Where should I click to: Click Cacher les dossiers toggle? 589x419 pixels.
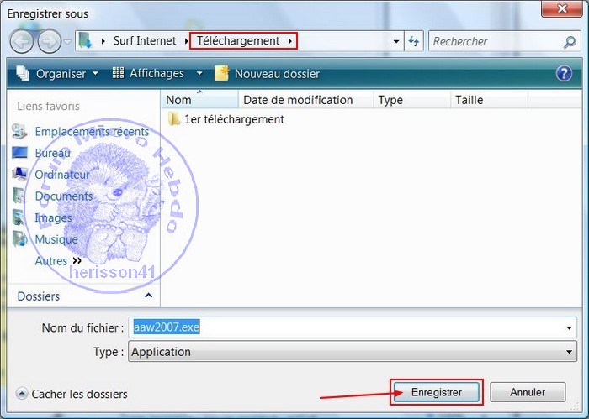72,394
